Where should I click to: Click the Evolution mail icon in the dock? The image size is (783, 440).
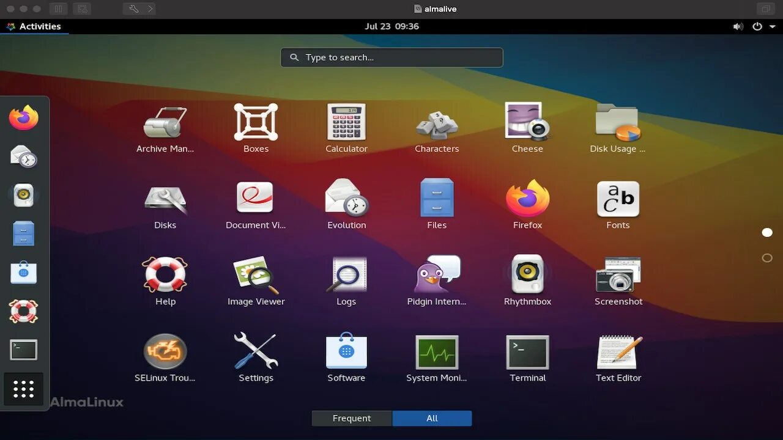click(24, 156)
